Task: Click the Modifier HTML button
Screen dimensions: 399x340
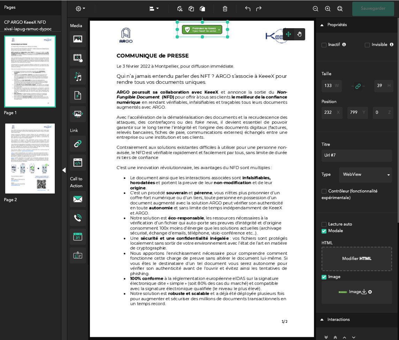Action: (x=356, y=259)
